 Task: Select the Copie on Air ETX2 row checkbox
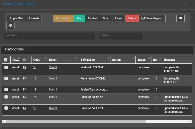click(x=6, y=97)
